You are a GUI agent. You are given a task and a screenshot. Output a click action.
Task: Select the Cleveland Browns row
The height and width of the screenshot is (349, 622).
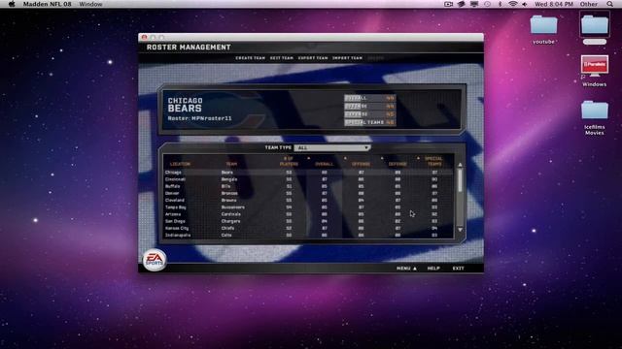pos(308,201)
